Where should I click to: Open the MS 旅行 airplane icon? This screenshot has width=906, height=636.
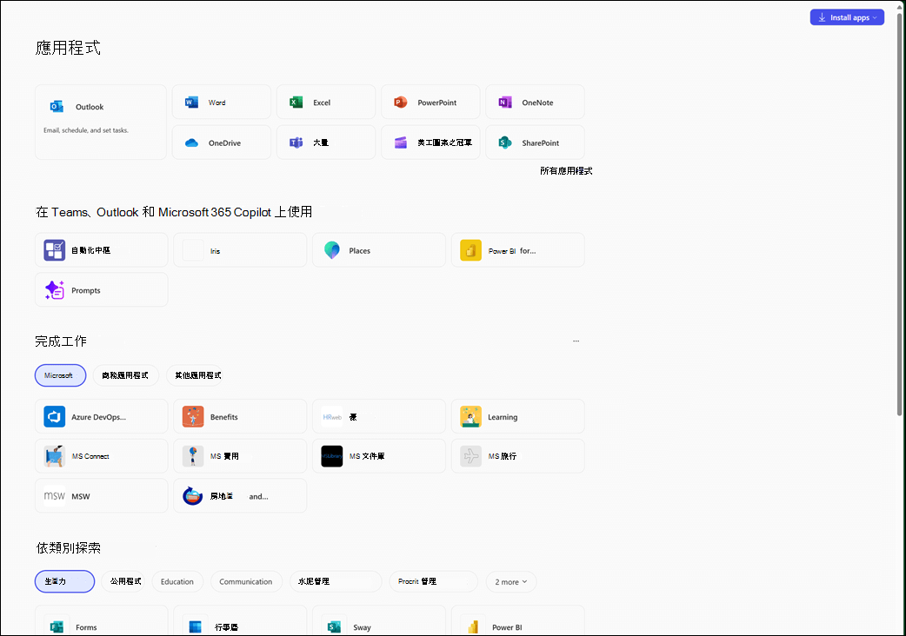tap(471, 456)
